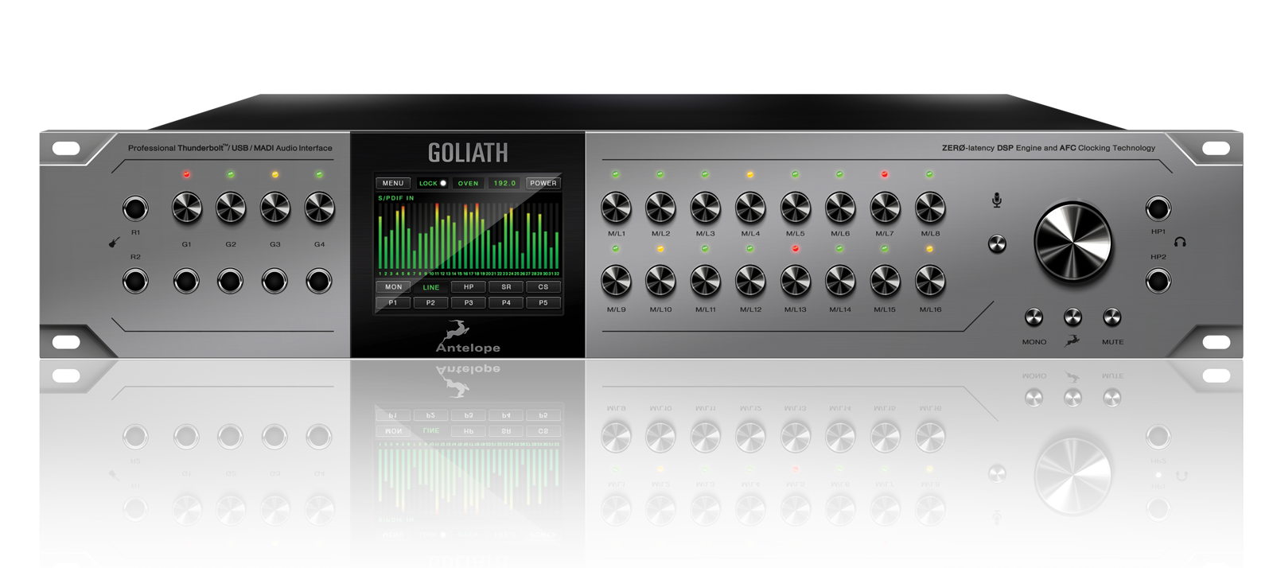The image size is (1273, 568).
Task: Click the M/L8 gain knob
Action: (930, 208)
